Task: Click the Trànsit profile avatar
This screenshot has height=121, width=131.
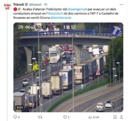Action: pos(7,7)
